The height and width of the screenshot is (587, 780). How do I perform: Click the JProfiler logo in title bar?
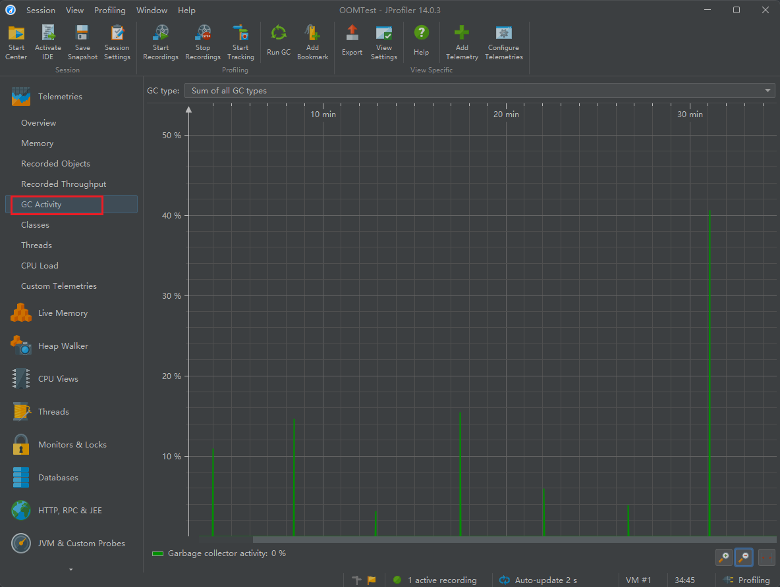11,10
